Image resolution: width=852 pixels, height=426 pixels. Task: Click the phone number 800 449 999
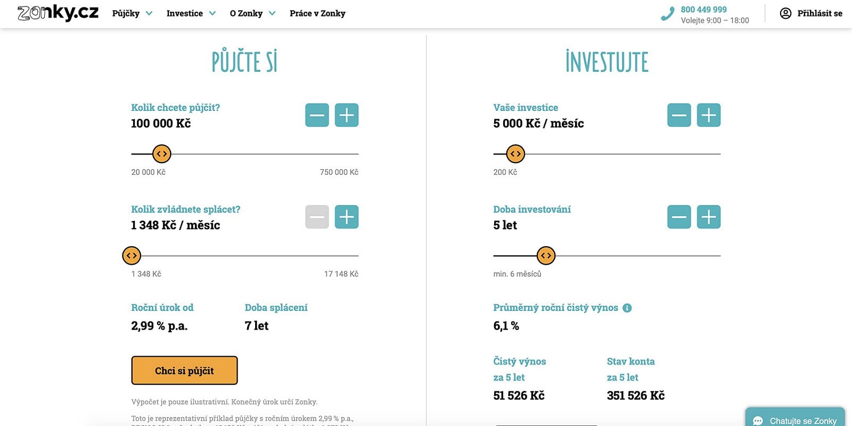tap(703, 10)
